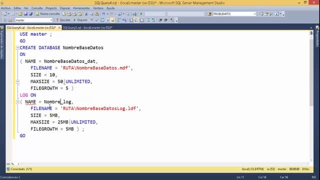Open the Propiedades side panel tab

point(317,36)
